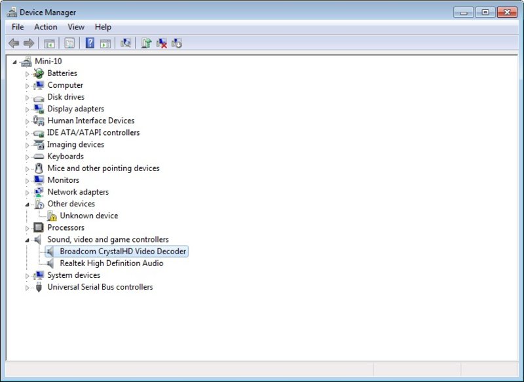Click the Processors chip icon

click(x=39, y=227)
